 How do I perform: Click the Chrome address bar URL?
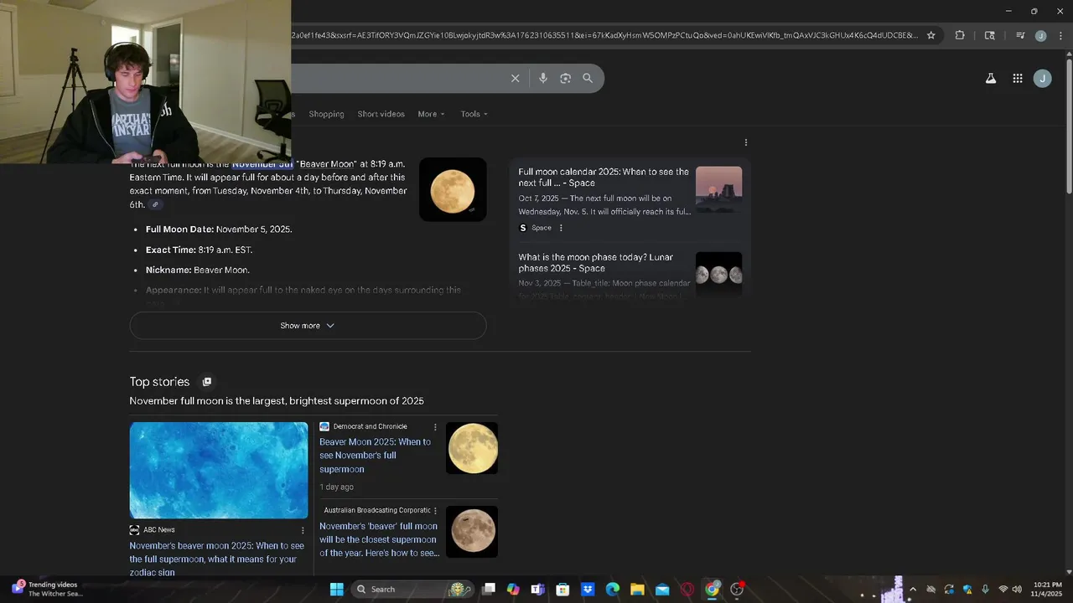pos(604,35)
